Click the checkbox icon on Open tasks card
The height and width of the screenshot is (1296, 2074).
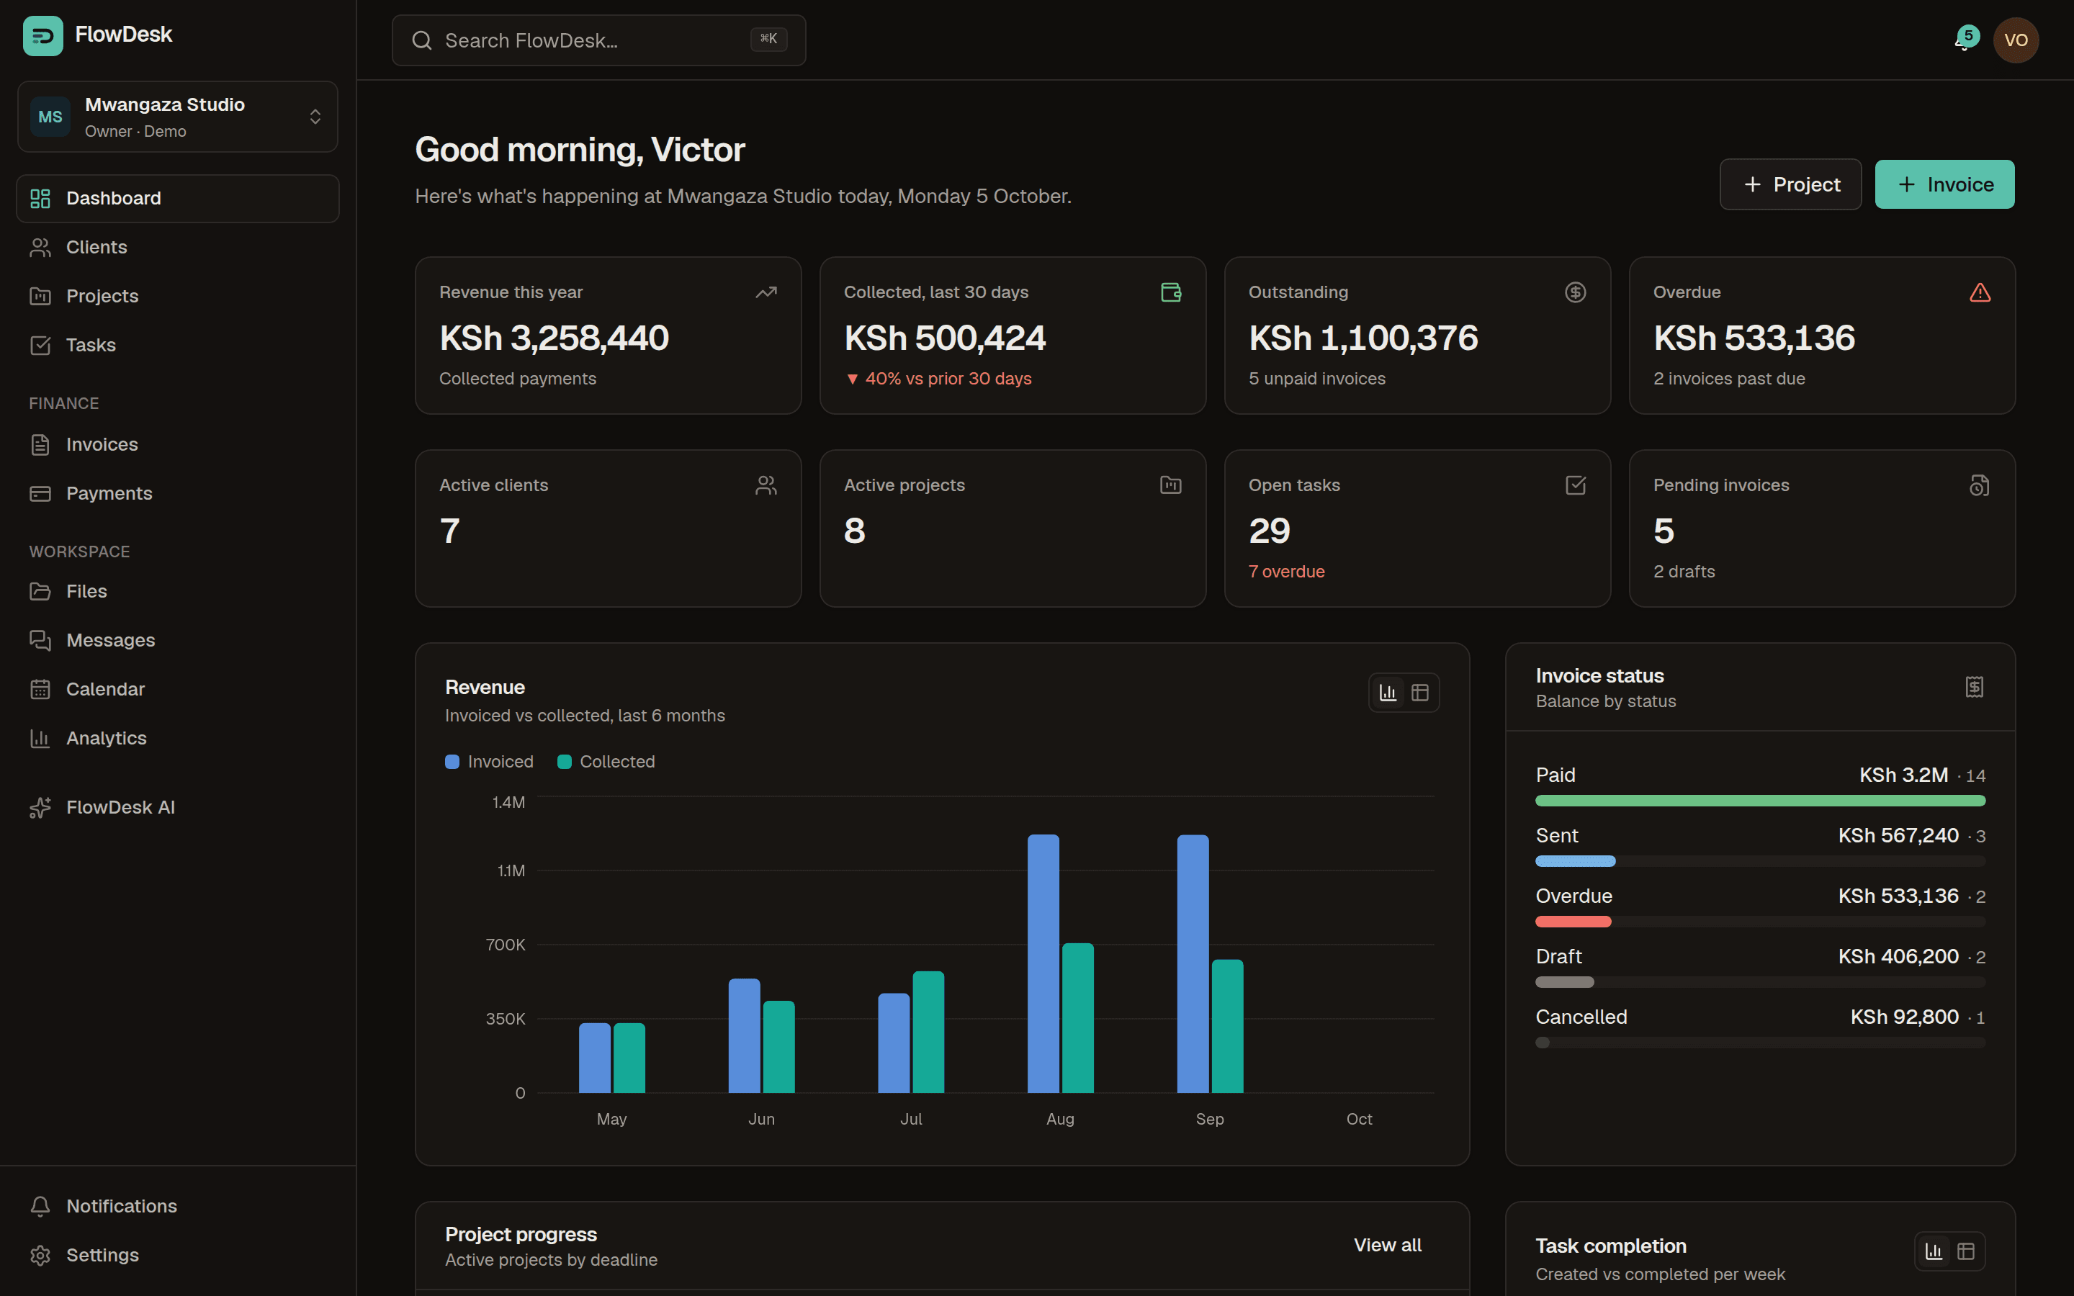click(1575, 485)
